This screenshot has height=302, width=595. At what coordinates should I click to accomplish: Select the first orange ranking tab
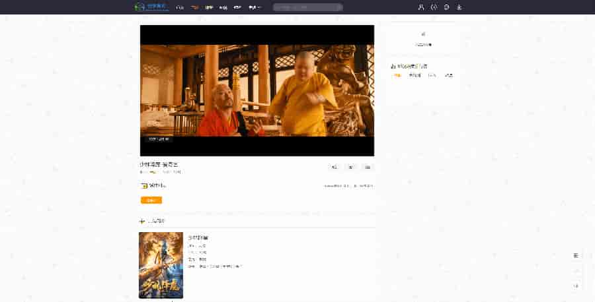[x=397, y=75]
